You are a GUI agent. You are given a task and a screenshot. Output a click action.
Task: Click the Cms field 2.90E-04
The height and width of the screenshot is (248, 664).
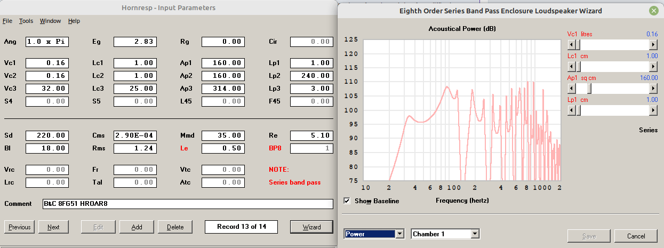(135, 135)
